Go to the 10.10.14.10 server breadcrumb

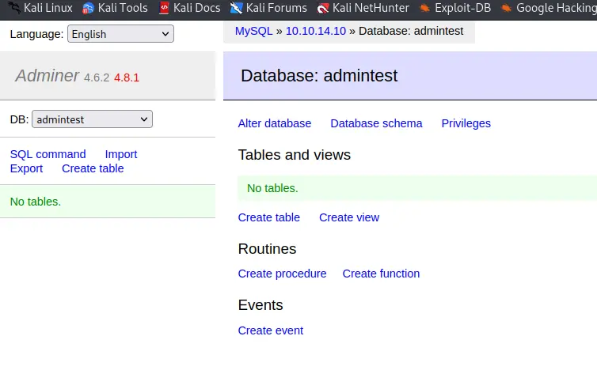[316, 31]
